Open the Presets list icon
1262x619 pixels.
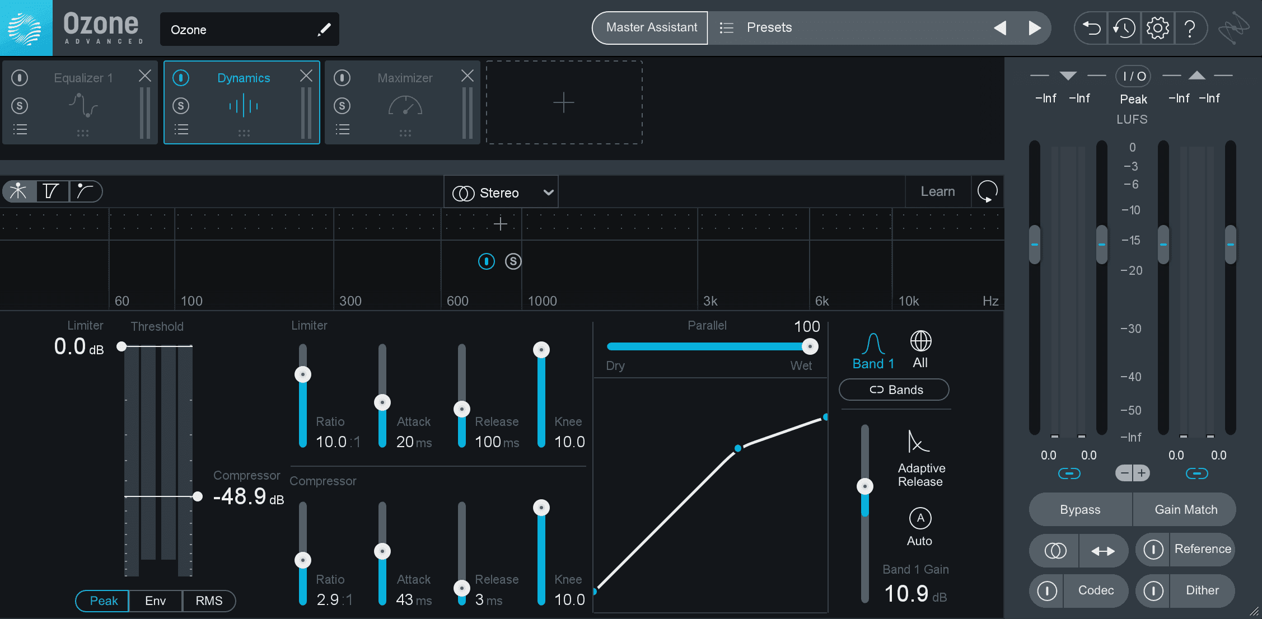(x=726, y=27)
